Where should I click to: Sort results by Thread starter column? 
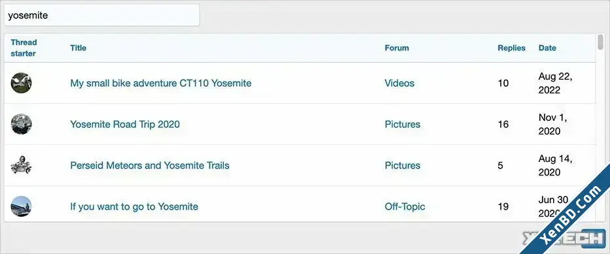(24, 48)
